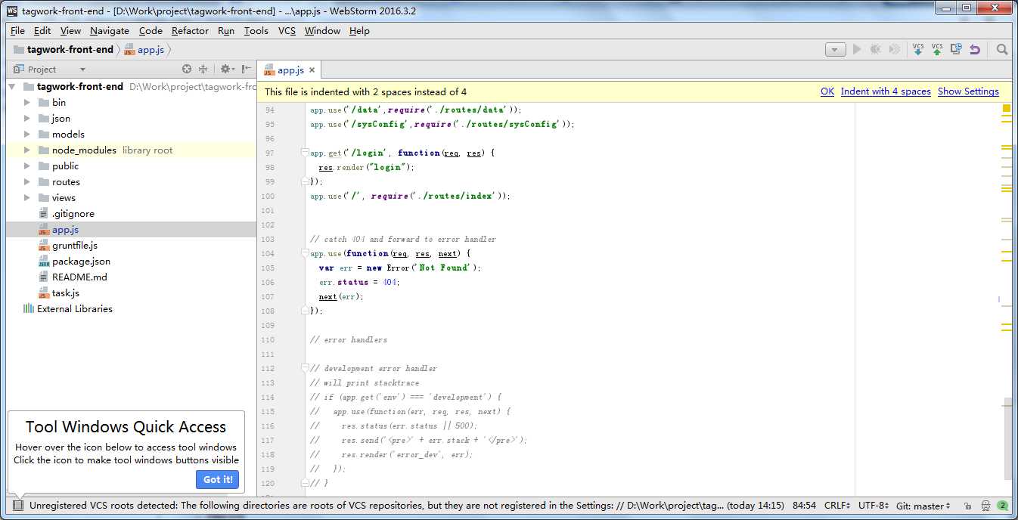Screen dimensions: 1018x520
Task: Collapse all icon in Project panel
Action: point(203,69)
